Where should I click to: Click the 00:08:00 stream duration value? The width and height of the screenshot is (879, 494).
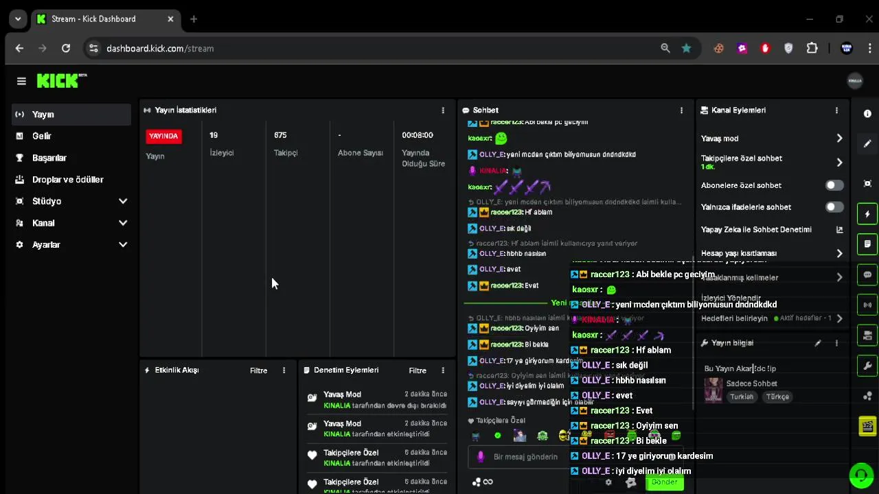418,135
